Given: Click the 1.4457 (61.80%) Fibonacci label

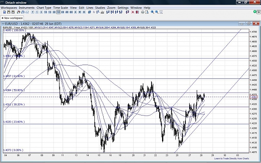Looking at the screenshot, I should click(14, 76).
